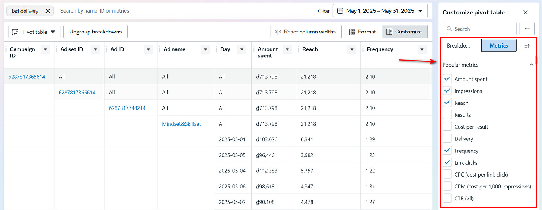Check the CTR (all) metric
Screen dimensions: 542x210
pyautogui.click(x=447, y=198)
